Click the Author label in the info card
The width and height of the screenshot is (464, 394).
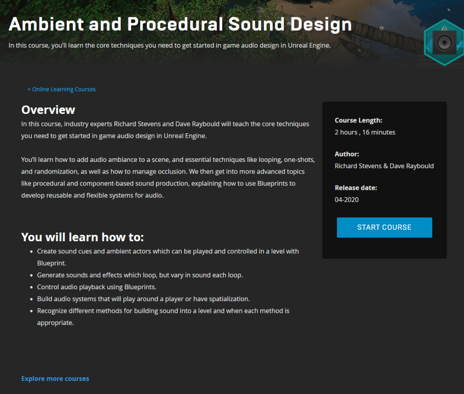click(x=347, y=154)
